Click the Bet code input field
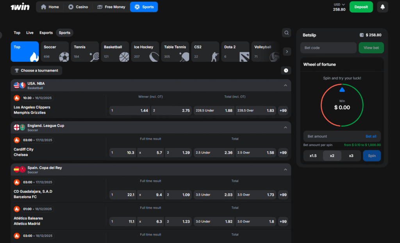Screen dimensions: 400x243 tap(328, 48)
